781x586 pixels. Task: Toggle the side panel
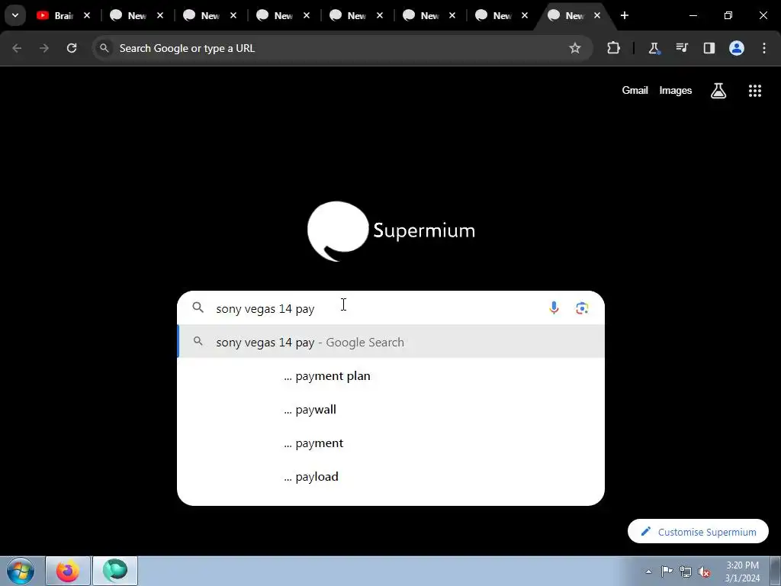coord(709,48)
